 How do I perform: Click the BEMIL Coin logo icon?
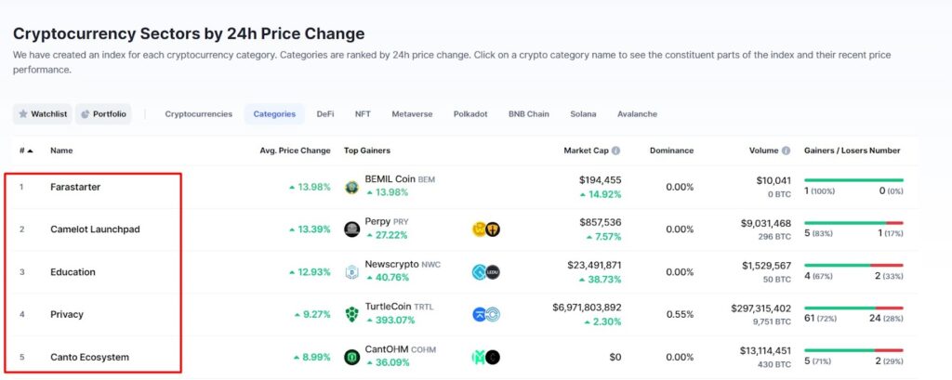(351, 187)
